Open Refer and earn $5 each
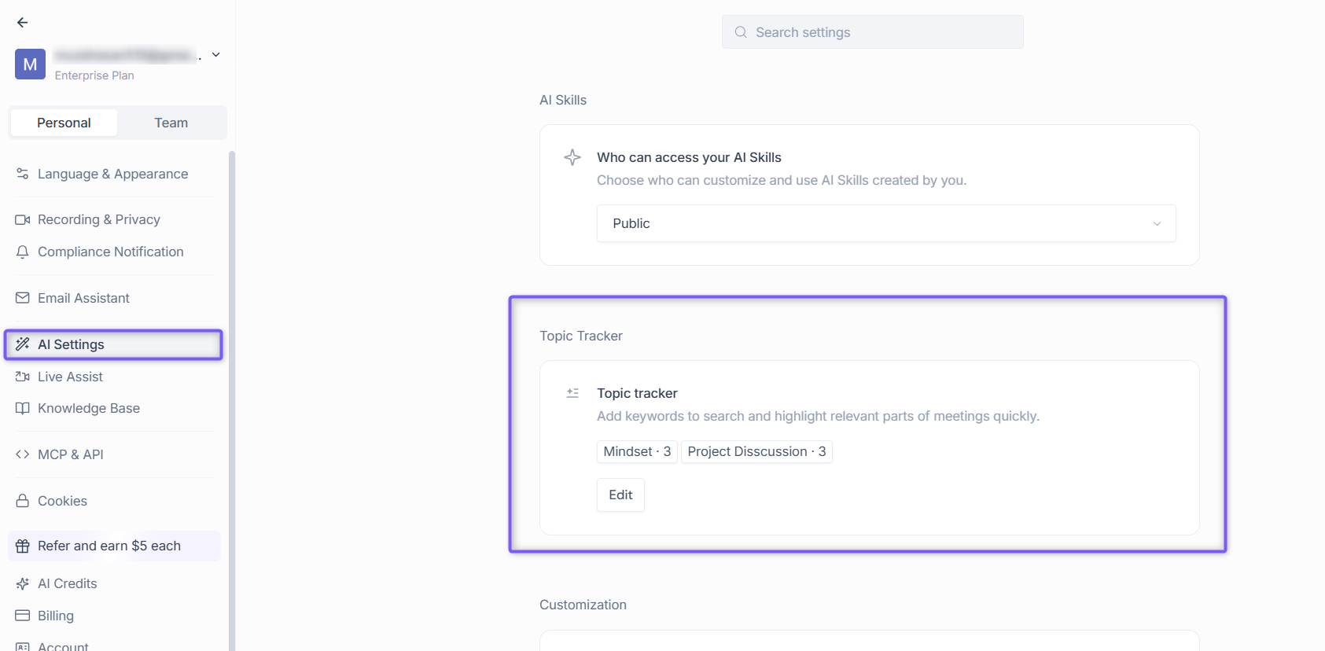 click(114, 546)
